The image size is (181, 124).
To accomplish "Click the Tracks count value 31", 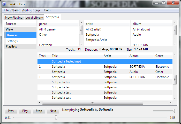I will 79,49.
